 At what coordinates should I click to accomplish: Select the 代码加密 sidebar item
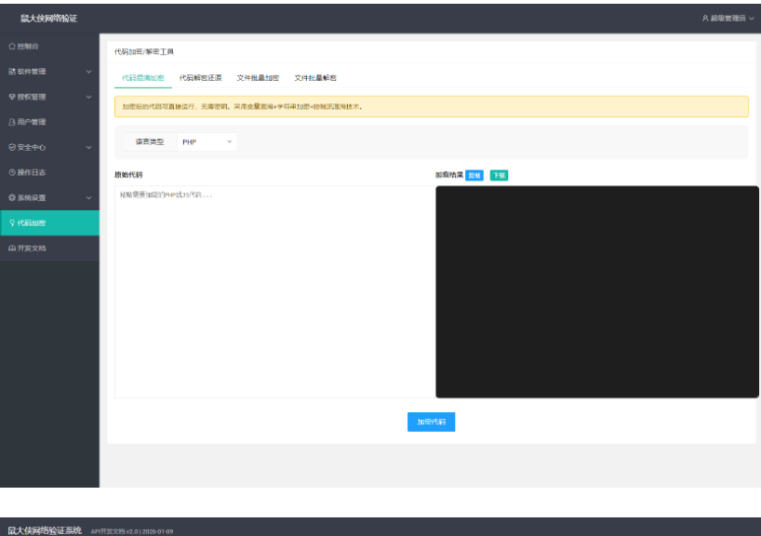click(28, 222)
